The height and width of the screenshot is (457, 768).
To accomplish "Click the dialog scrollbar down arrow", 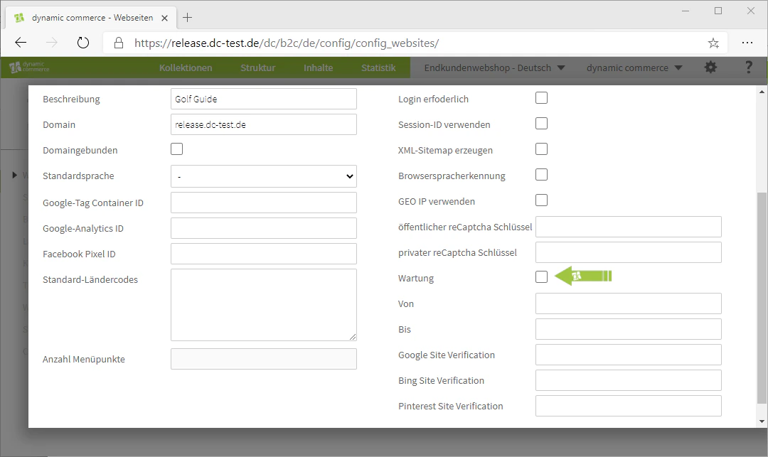I will [762, 421].
